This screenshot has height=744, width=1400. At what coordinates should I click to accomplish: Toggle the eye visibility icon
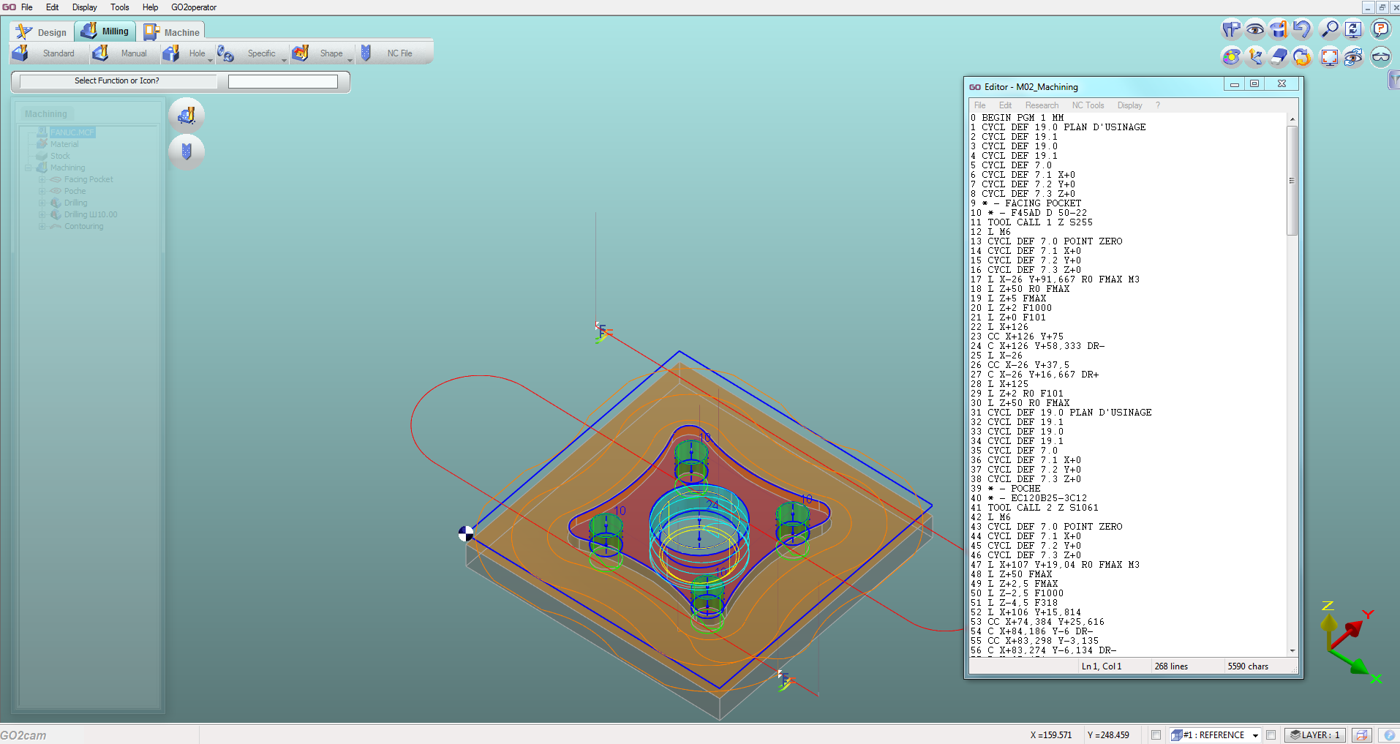(x=1255, y=29)
